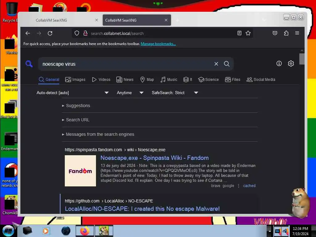This screenshot has height=237, width=316.
Task: Reload the page with the refresh icon
Action: pyautogui.click(x=50, y=33)
